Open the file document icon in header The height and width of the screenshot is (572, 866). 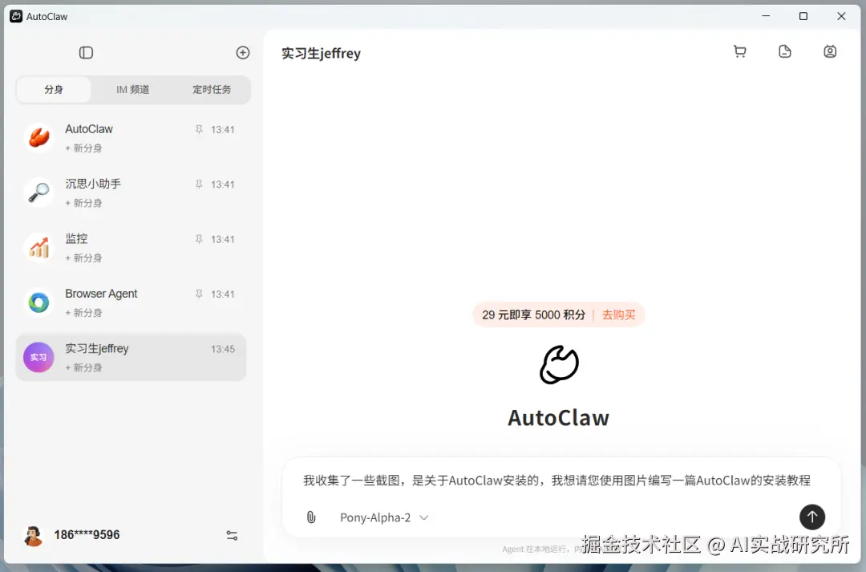(x=785, y=51)
